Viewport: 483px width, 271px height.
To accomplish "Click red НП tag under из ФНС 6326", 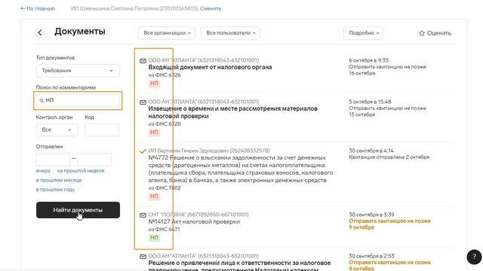I will pos(154,84).
